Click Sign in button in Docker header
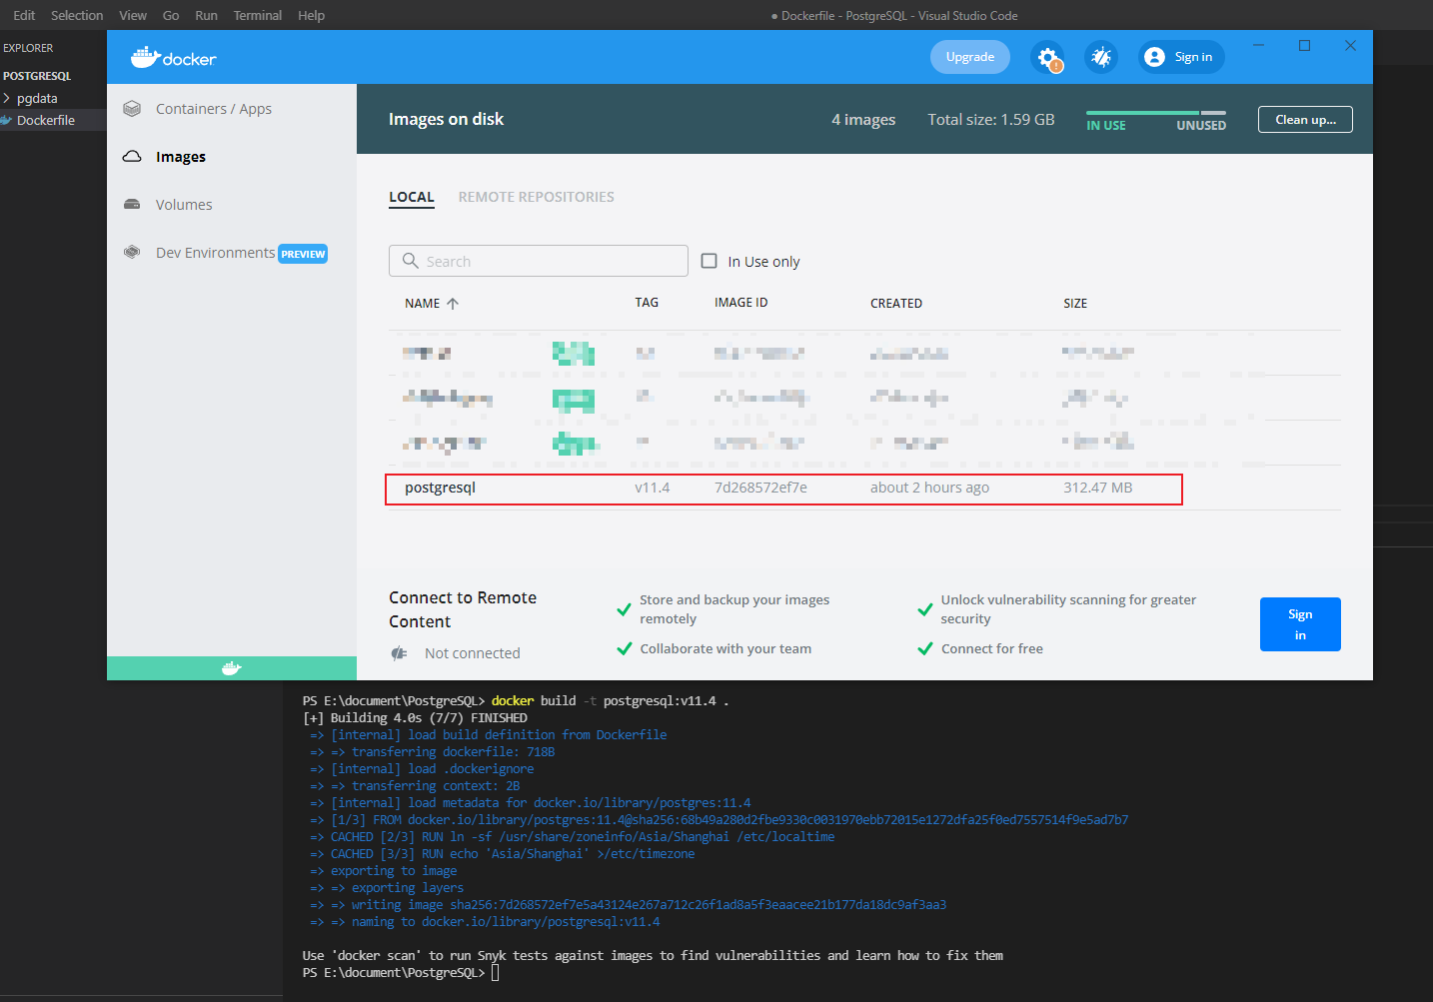 click(1180, 57)
